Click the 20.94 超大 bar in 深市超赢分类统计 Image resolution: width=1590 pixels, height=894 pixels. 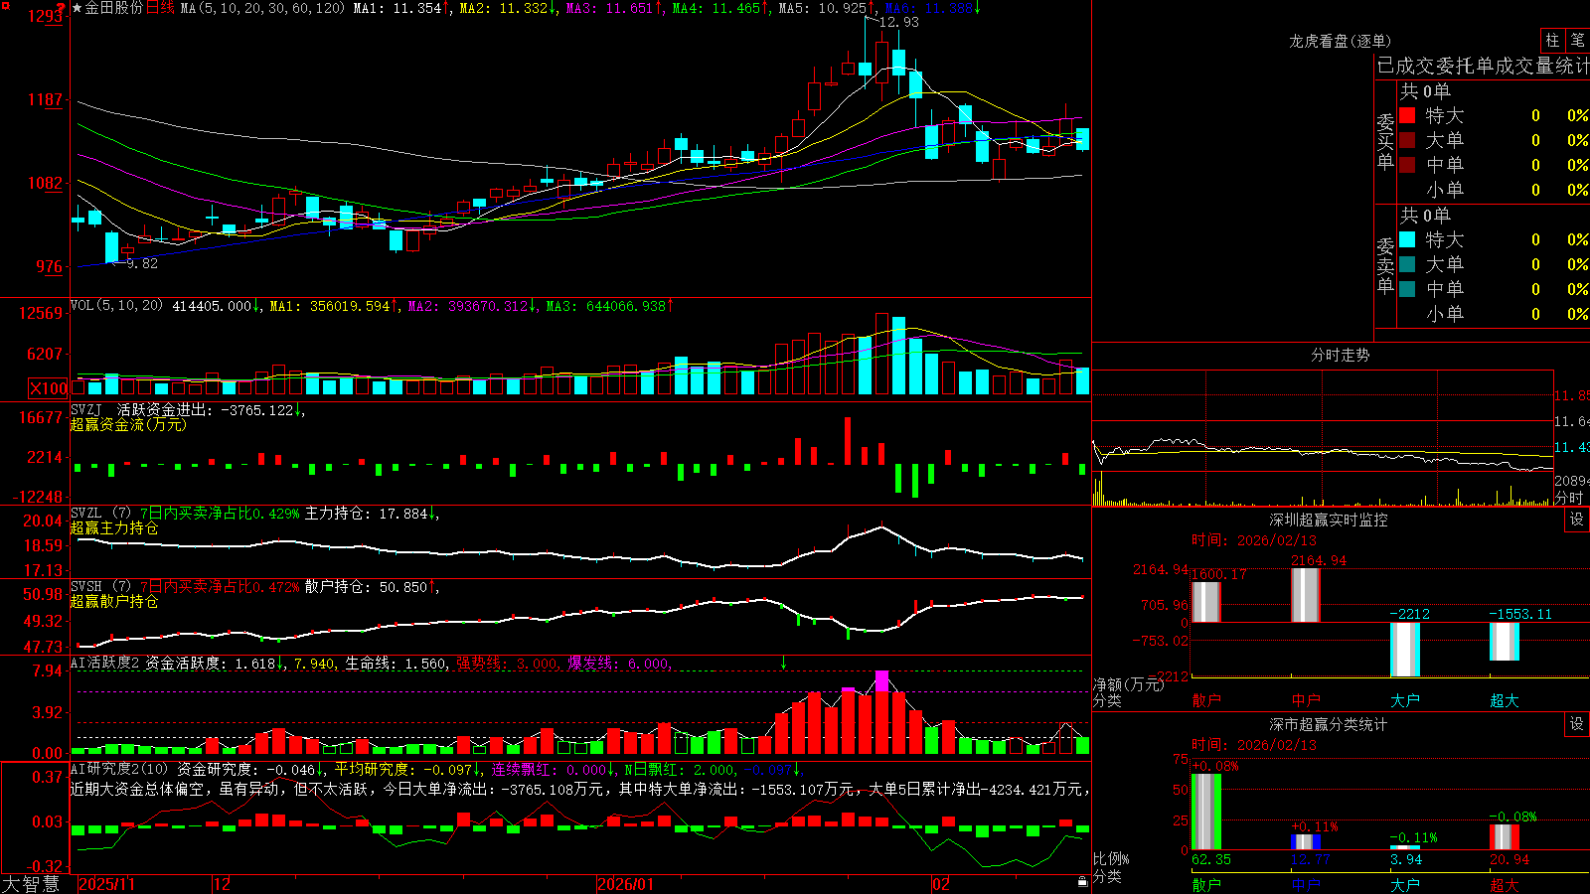click(1505, 837)
